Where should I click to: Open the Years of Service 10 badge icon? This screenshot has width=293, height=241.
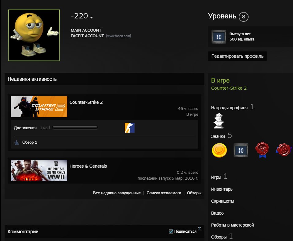219,37
